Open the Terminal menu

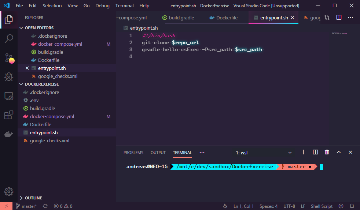124,6
